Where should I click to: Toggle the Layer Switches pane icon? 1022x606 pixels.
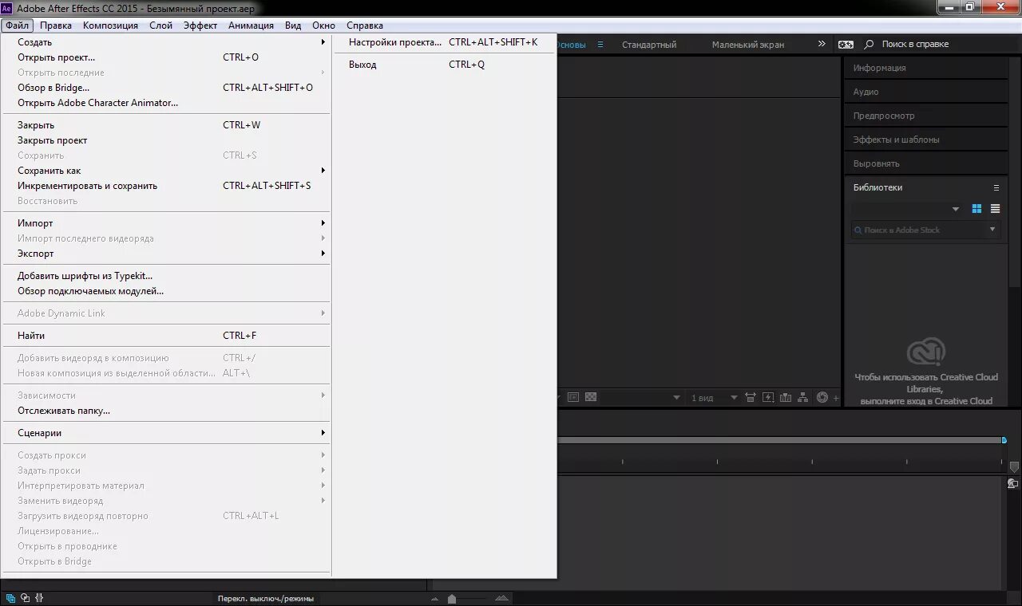pyautogui.click(x=10, y=598)
